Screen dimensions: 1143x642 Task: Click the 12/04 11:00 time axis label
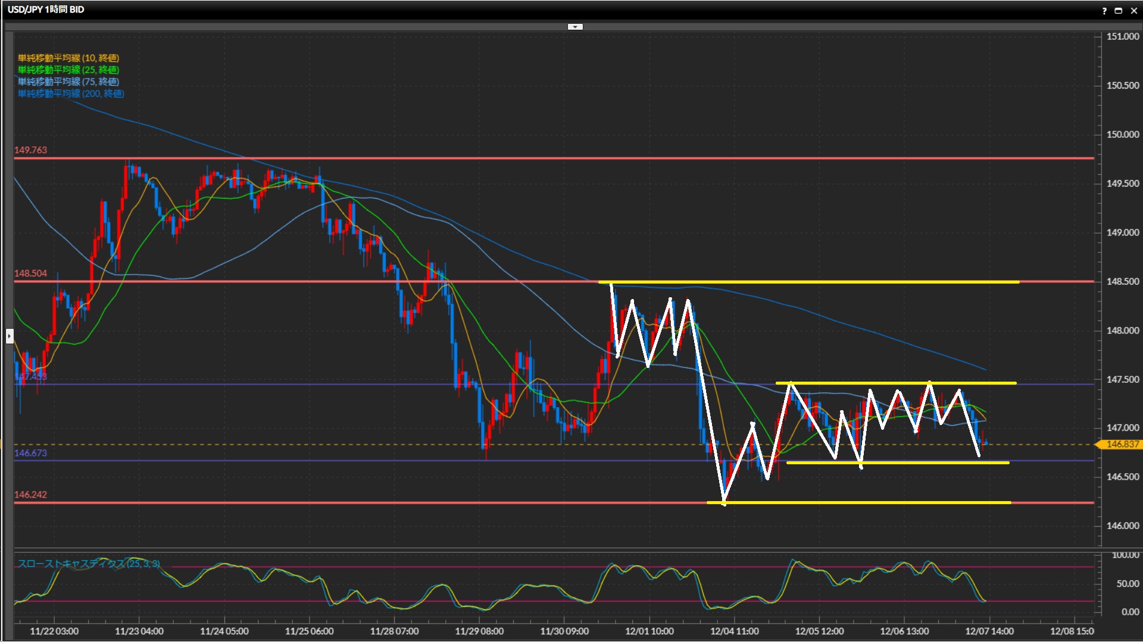(734, 631)
